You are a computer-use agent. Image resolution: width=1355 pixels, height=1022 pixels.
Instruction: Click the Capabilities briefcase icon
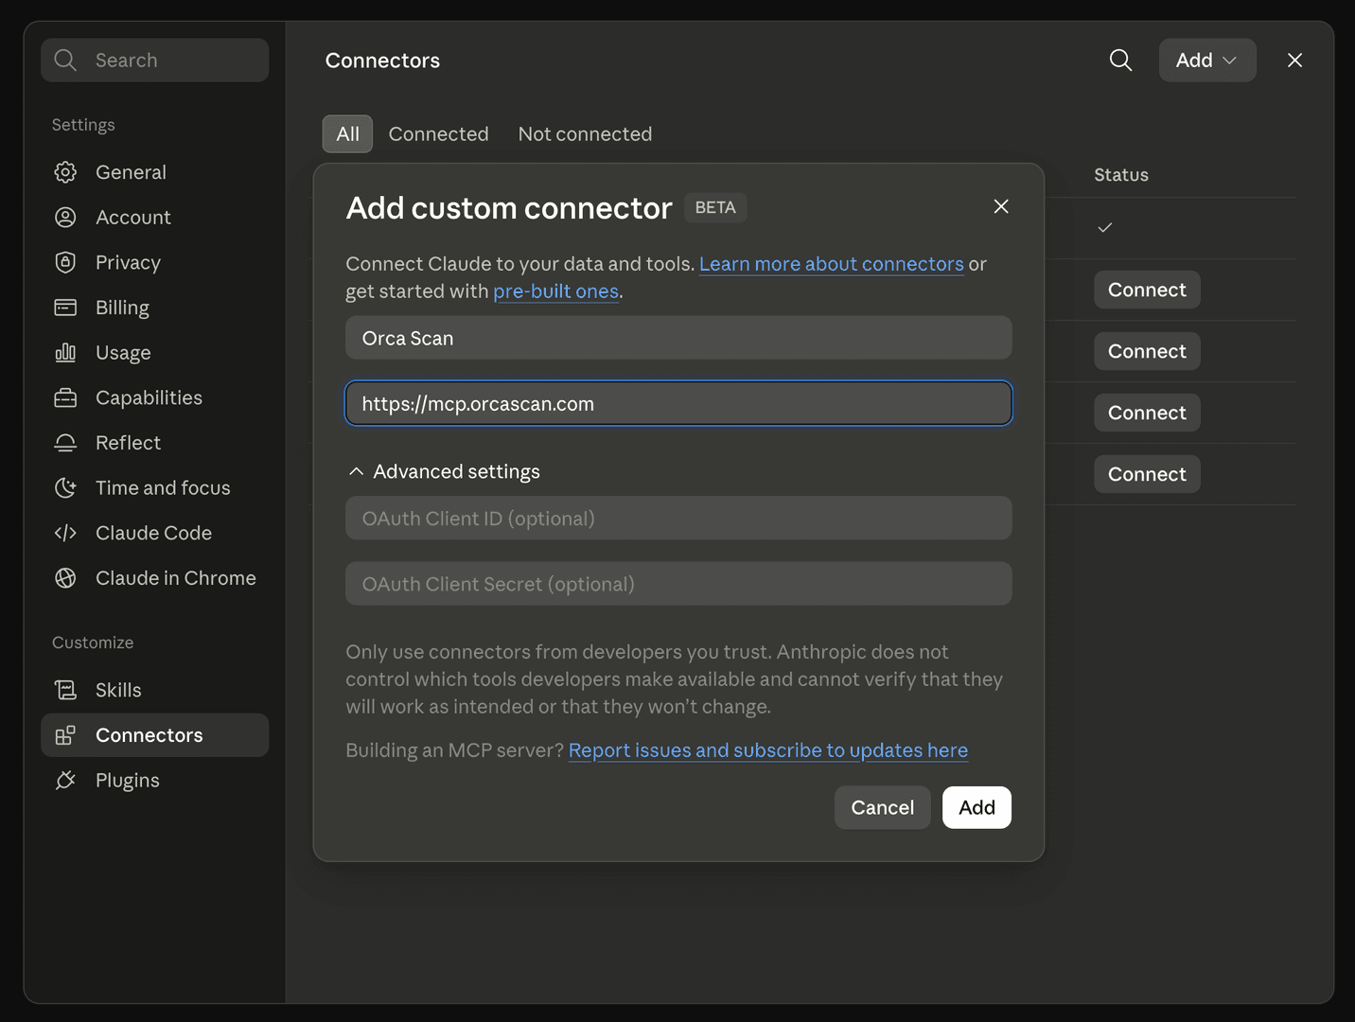65,397
